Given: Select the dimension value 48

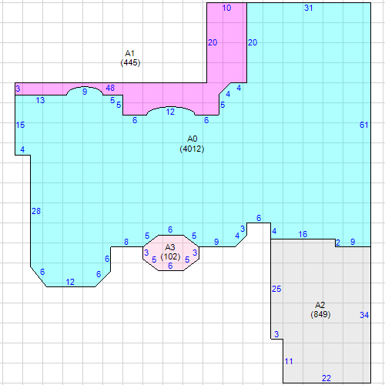Looking at the screenshot, I should coord(110,88).
